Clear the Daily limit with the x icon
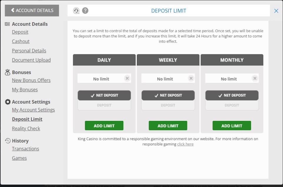This screenshot has height=187, width=283. [x=127, y=78]
